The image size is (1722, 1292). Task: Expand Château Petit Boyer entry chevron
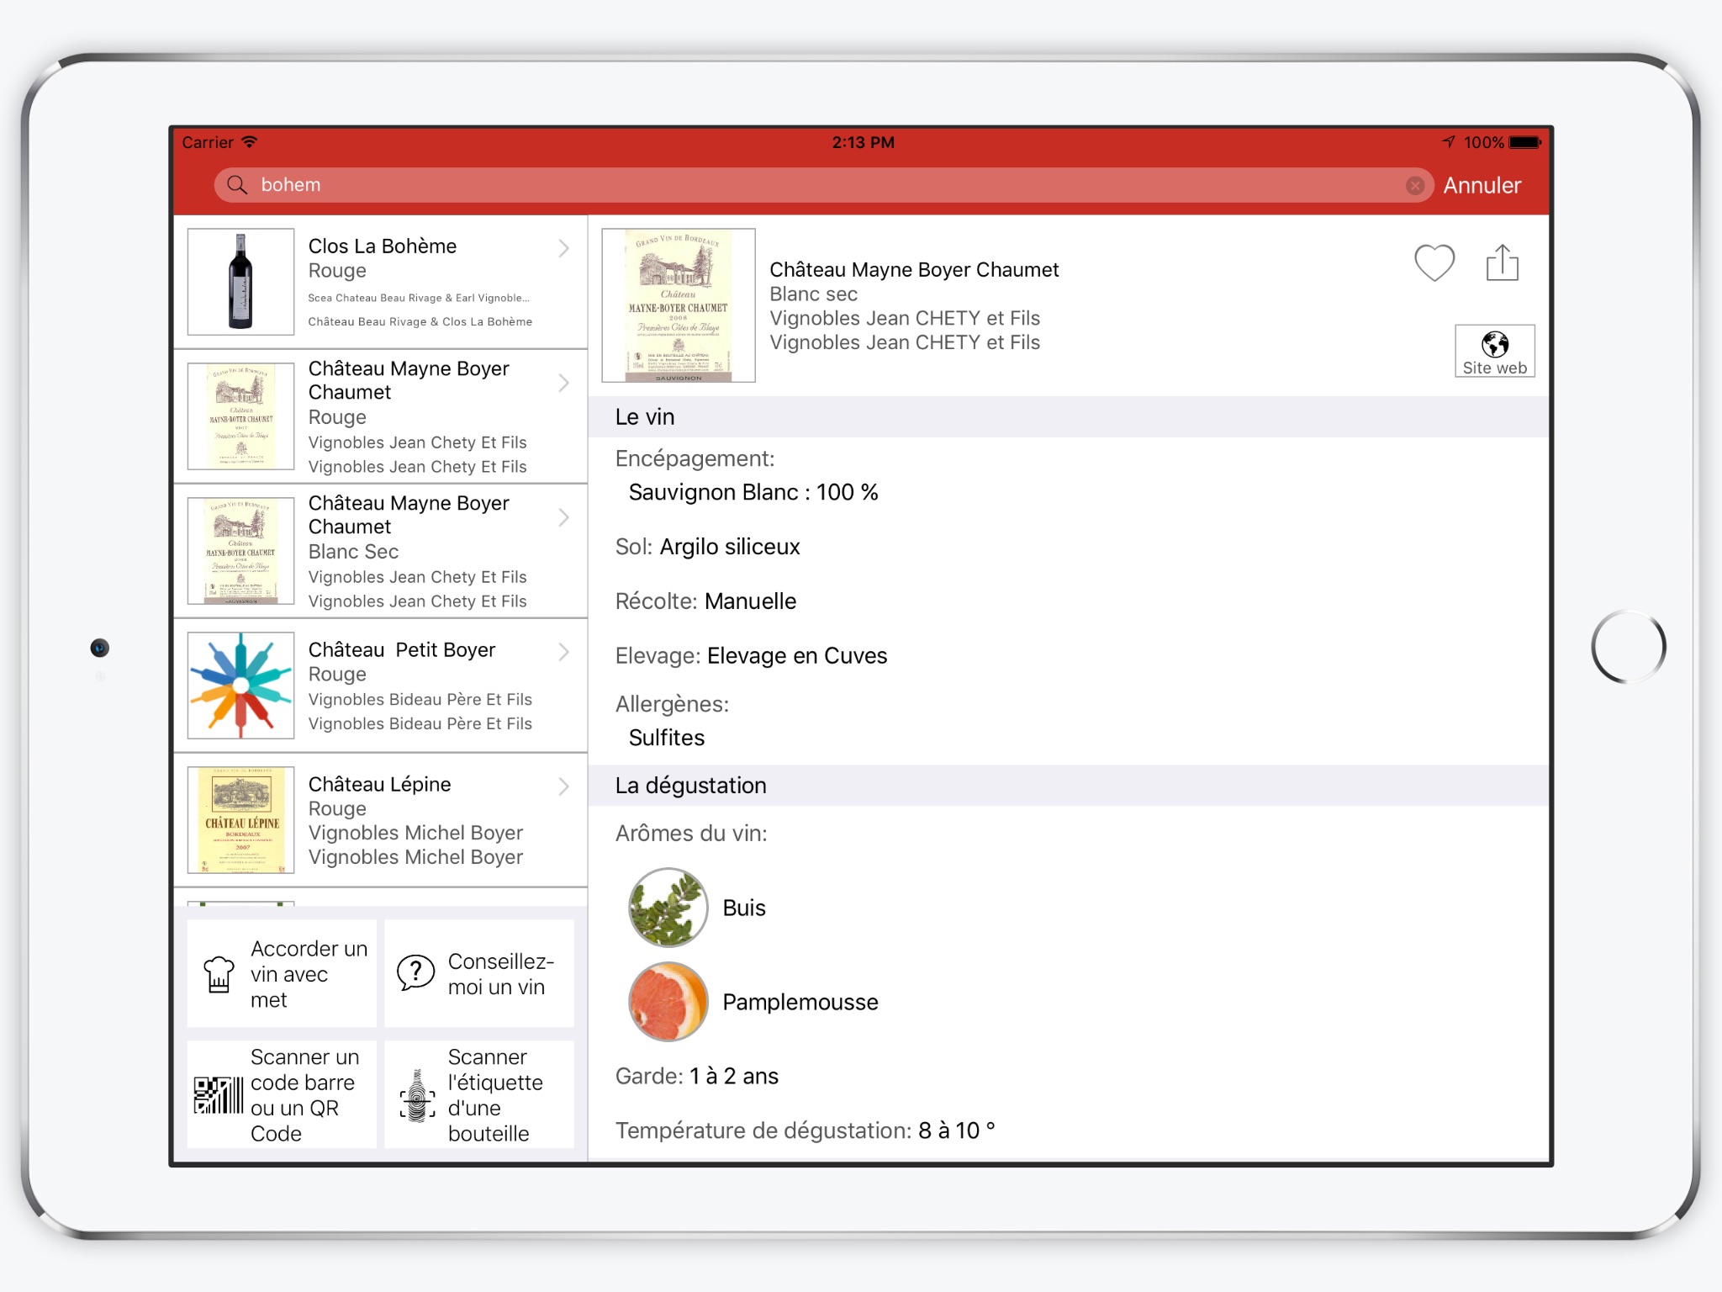[563, 652]
